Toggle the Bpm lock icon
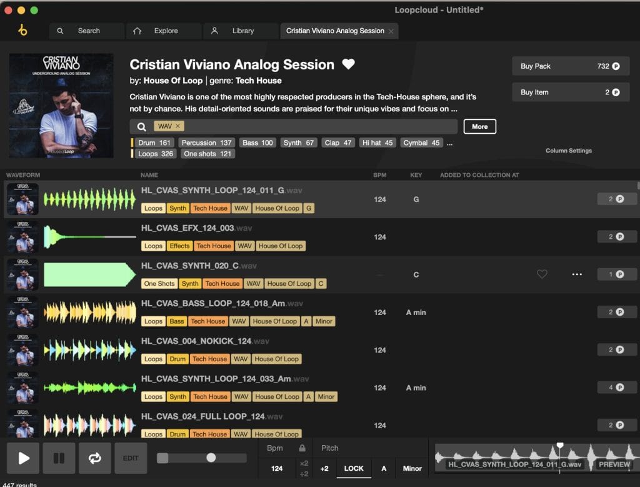This screenshot has width=640, height=487. click(x=302, y=448)
